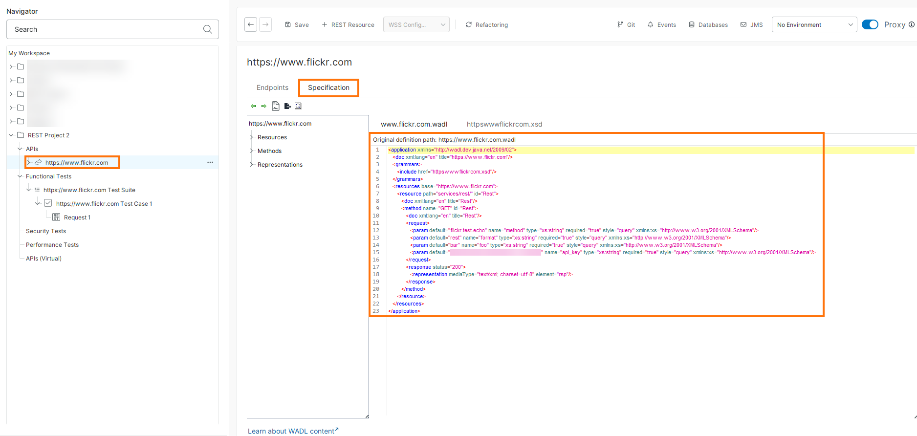Select root https://www.flickr.com in specification tree
Screen dimensions: 917x436
point(280,124)
